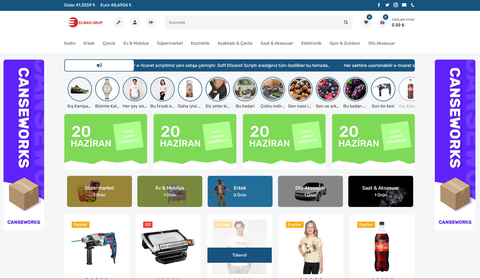Click the Elman Grup logo

pyautogui.click(x=85, y=22)
